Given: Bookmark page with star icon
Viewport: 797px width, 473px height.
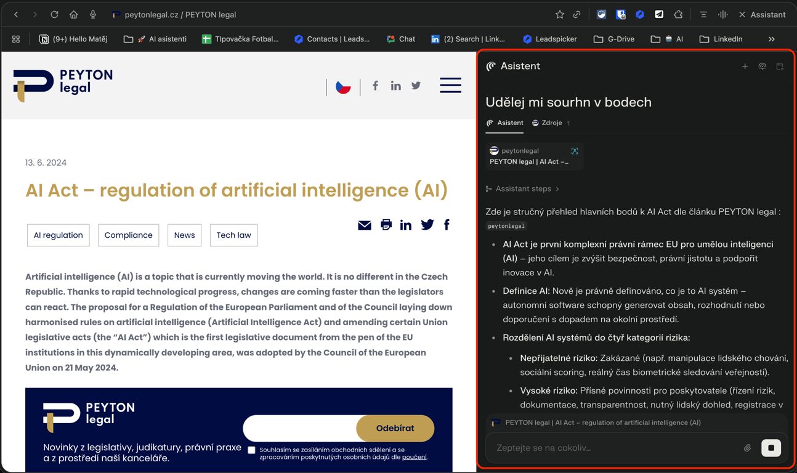Looking at the screenshot, I should (x=559, y=14).
